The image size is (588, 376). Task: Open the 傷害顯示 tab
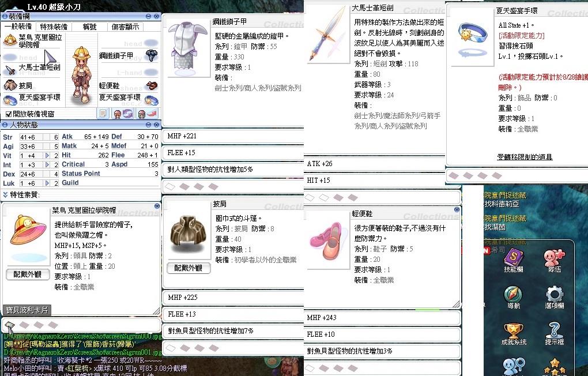[125, 27]
